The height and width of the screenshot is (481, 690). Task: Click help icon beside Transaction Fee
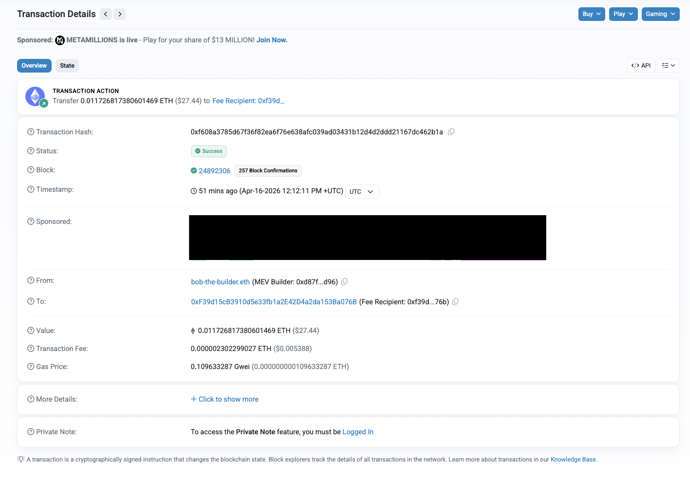[x=31, y=349]
